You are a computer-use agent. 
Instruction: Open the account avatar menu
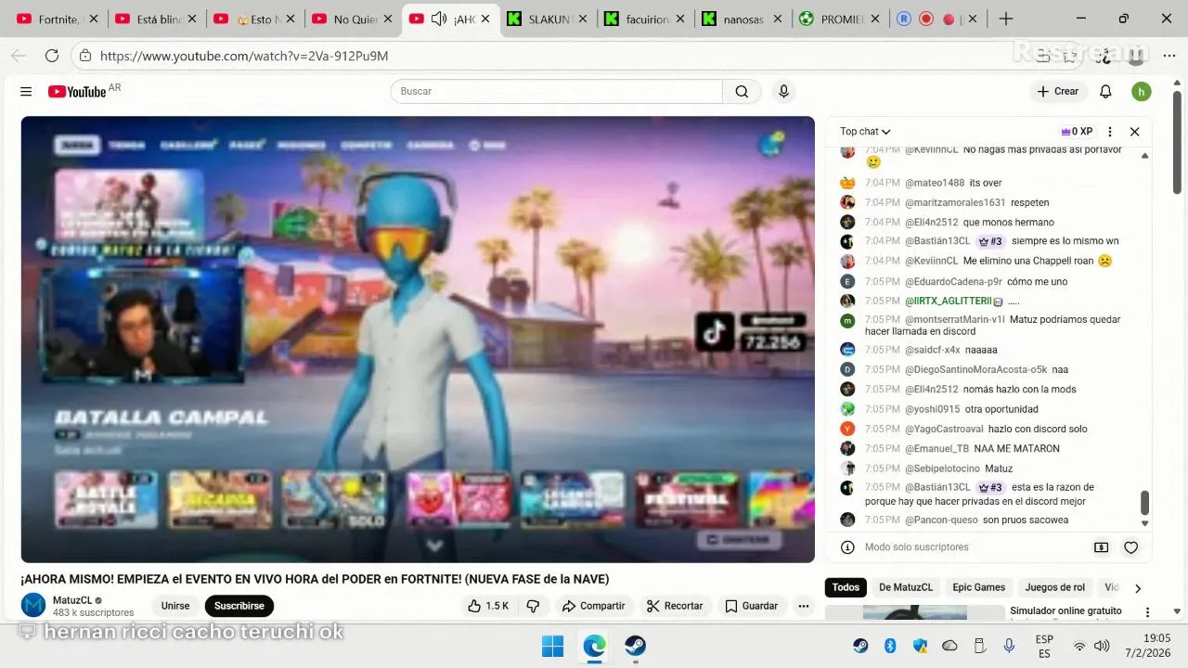[1142, 91]
